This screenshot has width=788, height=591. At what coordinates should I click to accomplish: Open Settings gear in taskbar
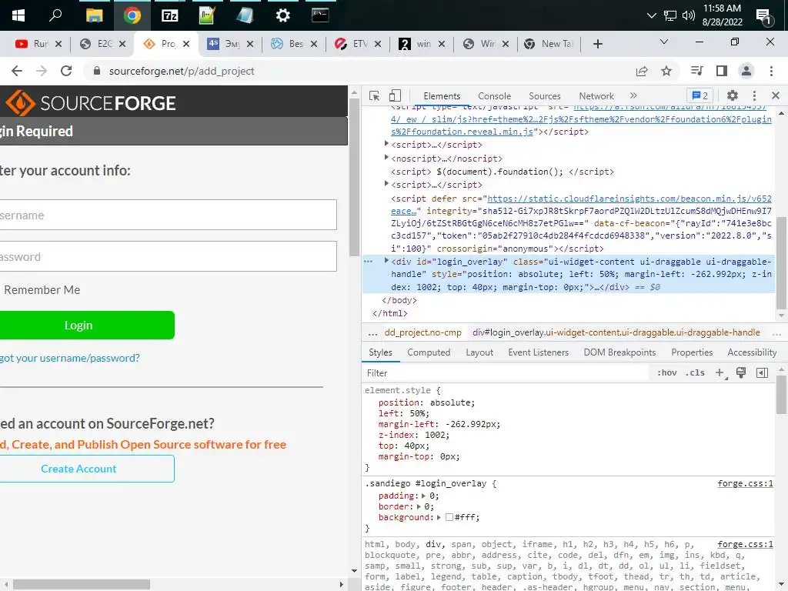(x=283, y=15)
